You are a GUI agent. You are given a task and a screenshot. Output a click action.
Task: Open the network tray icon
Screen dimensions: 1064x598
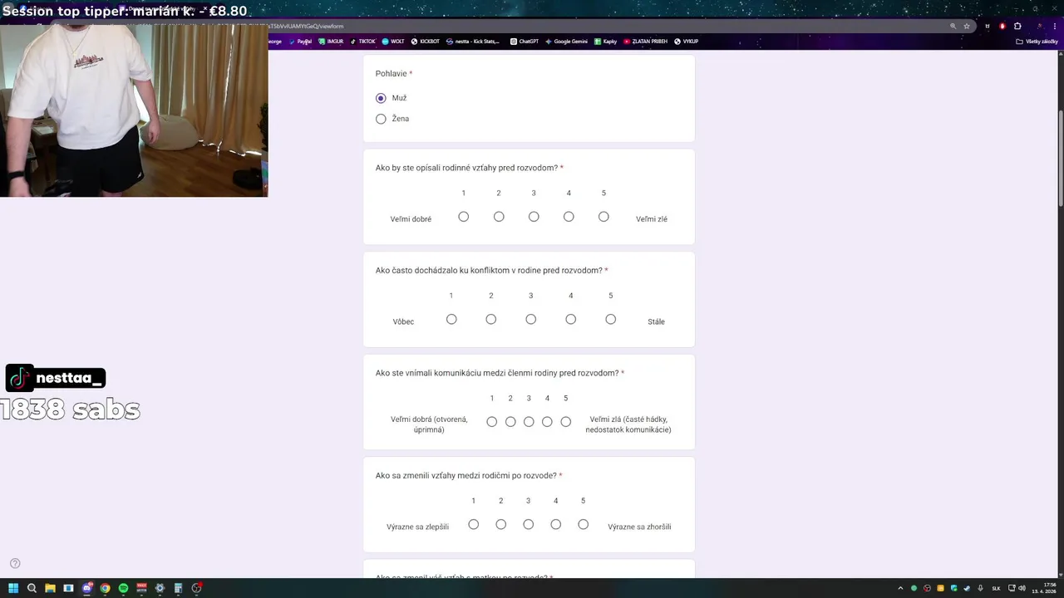pyautogui.click(x=1011, y=588)
